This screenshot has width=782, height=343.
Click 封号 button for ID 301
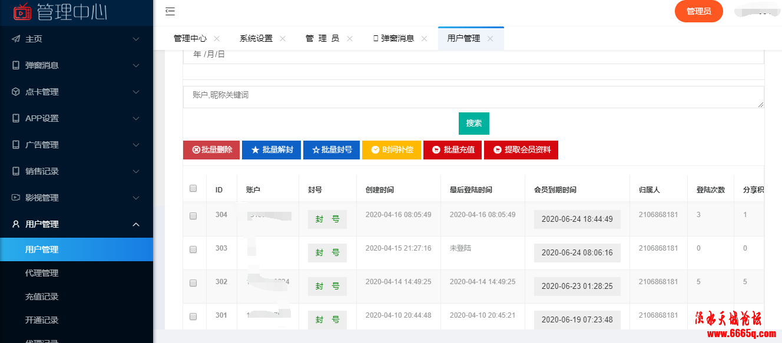point(327,319)
